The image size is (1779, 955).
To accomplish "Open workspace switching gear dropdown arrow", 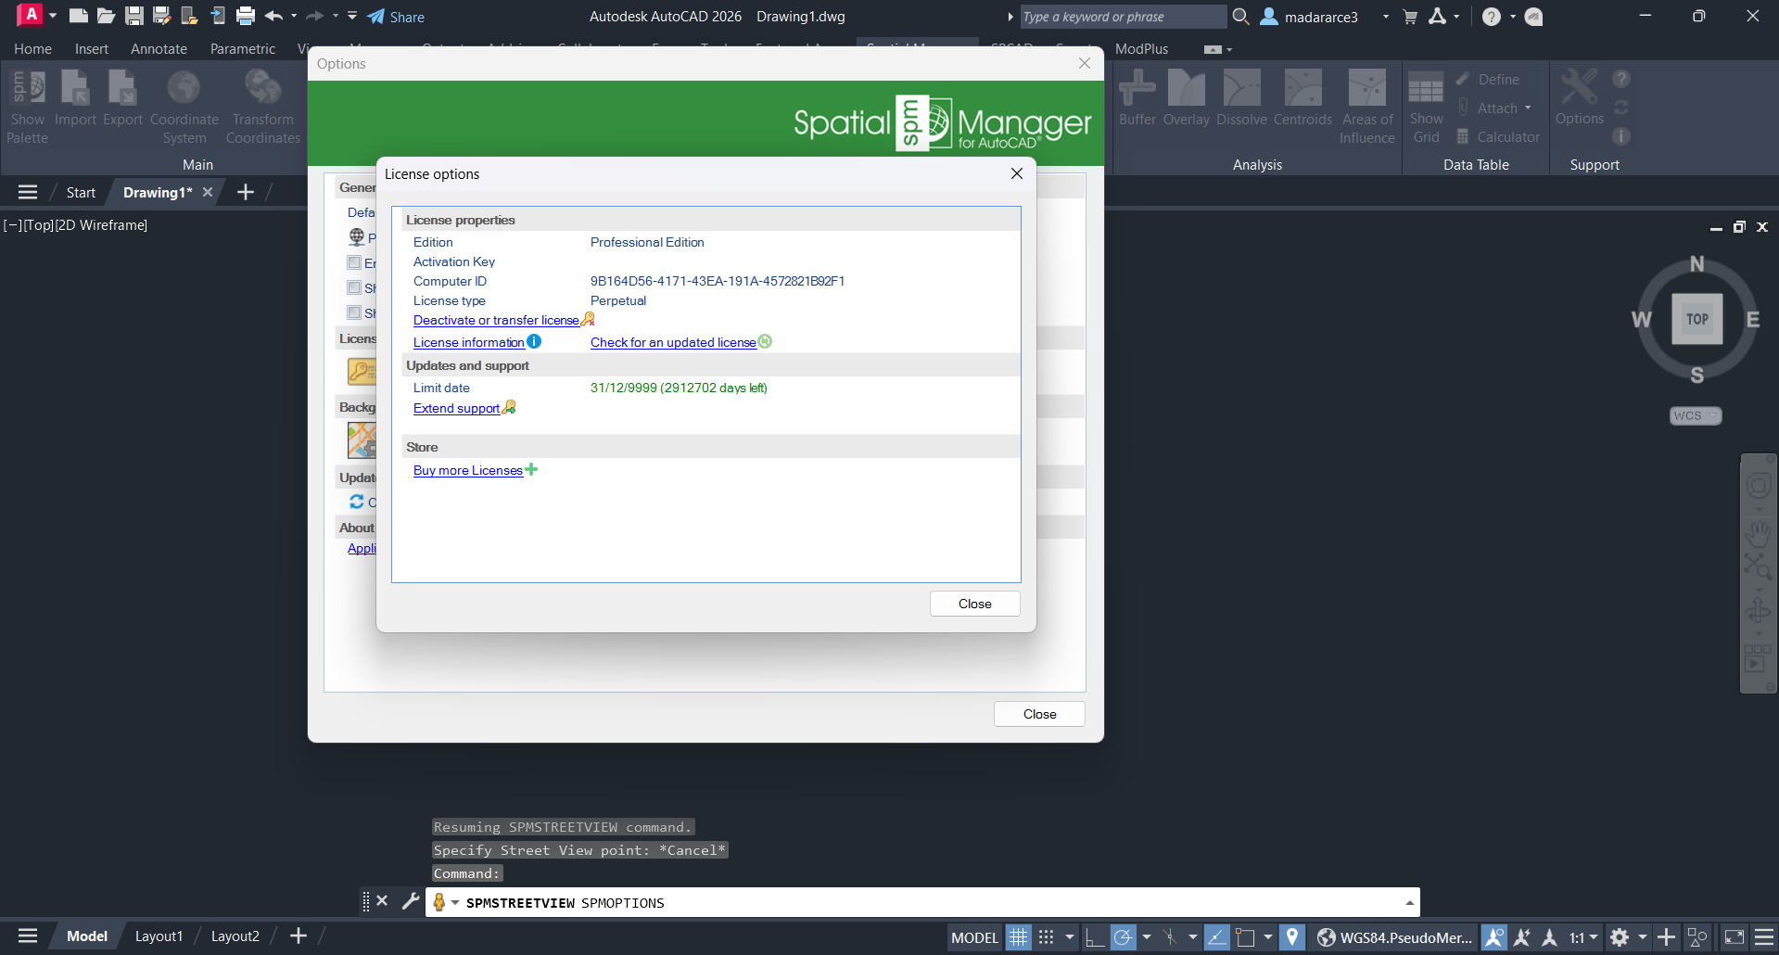I will click(1643, 937).
